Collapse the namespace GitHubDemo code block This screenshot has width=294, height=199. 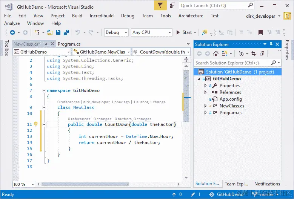[x=44, y=90]
